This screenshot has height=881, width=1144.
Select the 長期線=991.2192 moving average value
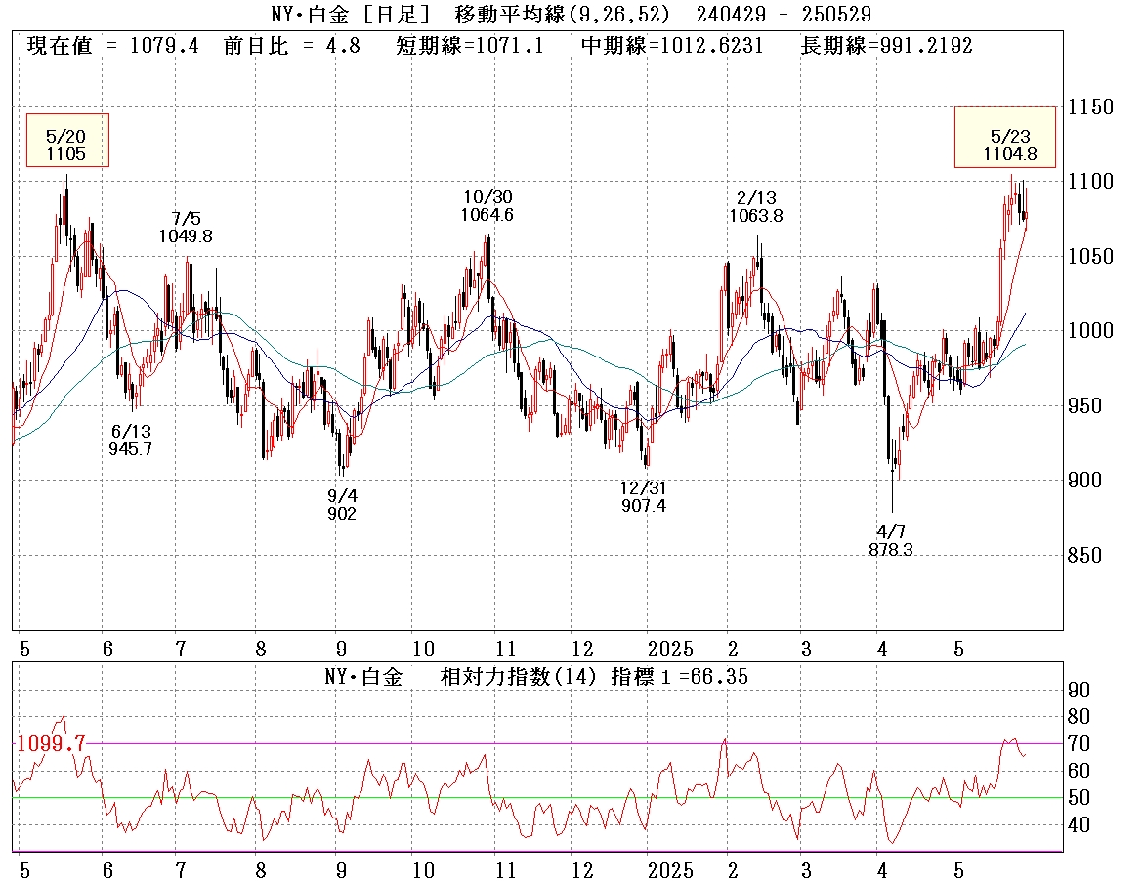[886, 46]
